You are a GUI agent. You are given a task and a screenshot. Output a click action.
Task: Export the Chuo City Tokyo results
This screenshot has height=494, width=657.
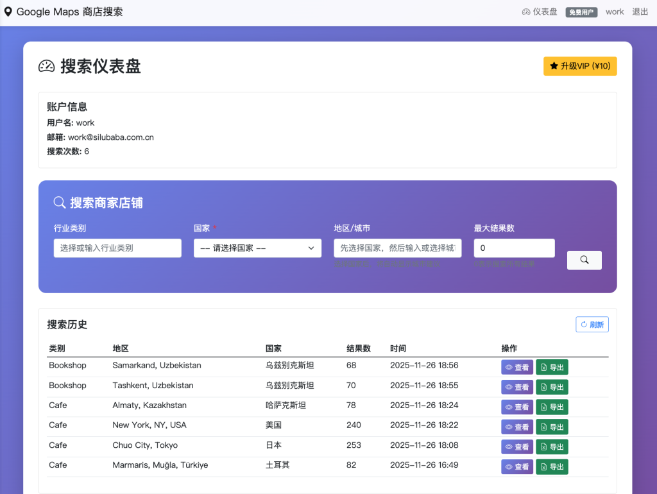(x=552, y=447)
